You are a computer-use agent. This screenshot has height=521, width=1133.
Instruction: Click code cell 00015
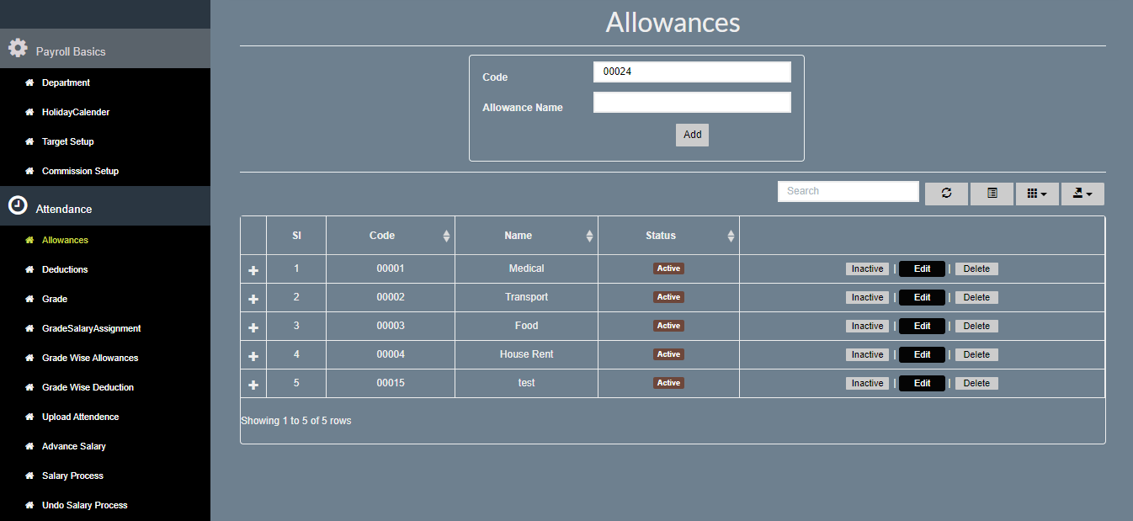tap(391, 383)
